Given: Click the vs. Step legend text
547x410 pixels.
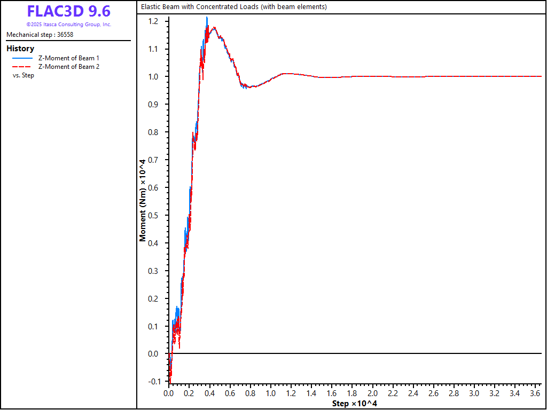Looking at the screenshot, I should click(23, 75).
